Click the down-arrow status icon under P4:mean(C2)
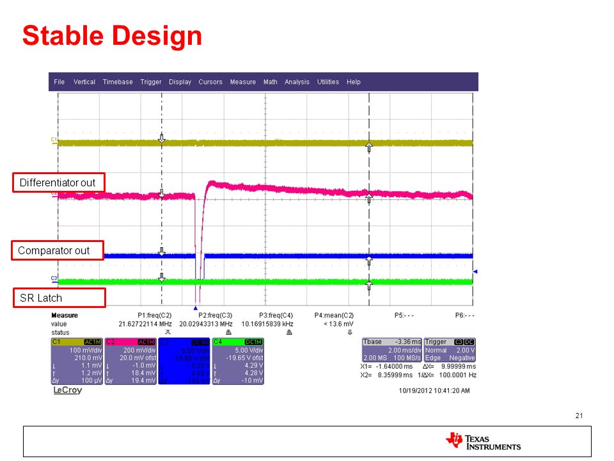This screenshot has width=614, height=461. pos(350,332)
